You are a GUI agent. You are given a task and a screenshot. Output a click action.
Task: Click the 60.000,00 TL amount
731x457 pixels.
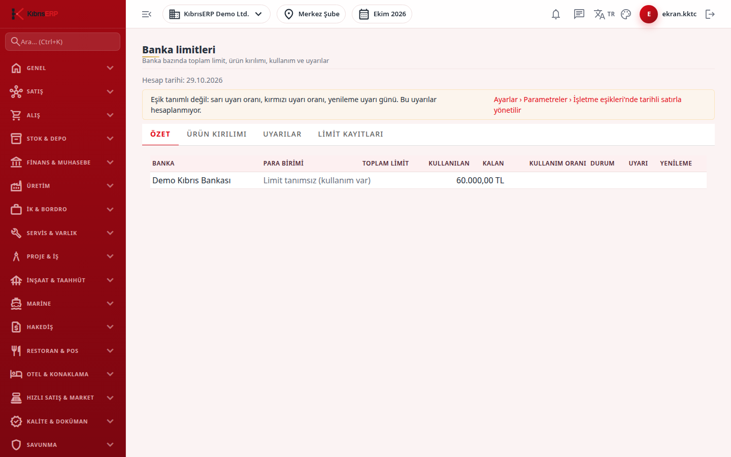[480, 180]
